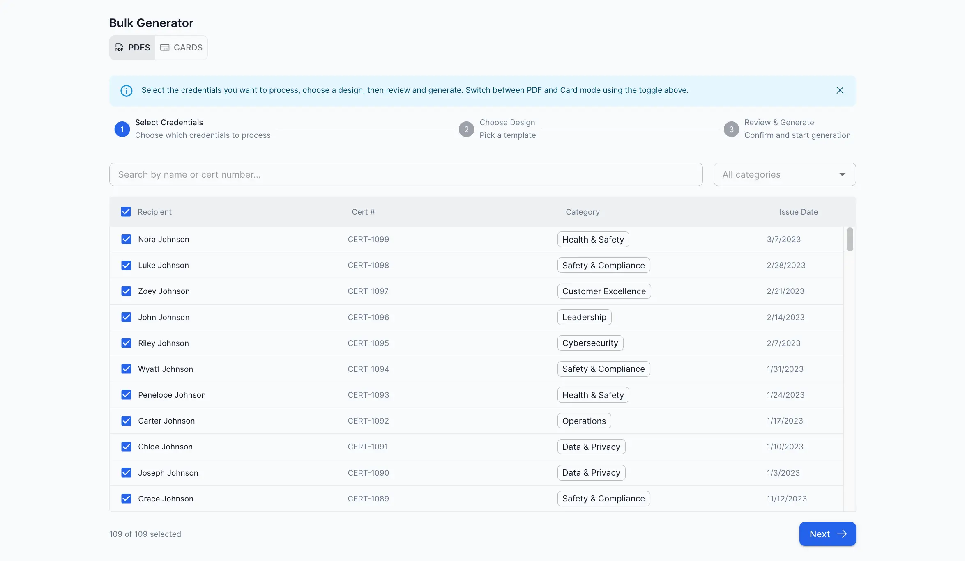This screenshot has width=965, height=561.
Task: Click the table scrollbar on the right
Action: (850, 239)
